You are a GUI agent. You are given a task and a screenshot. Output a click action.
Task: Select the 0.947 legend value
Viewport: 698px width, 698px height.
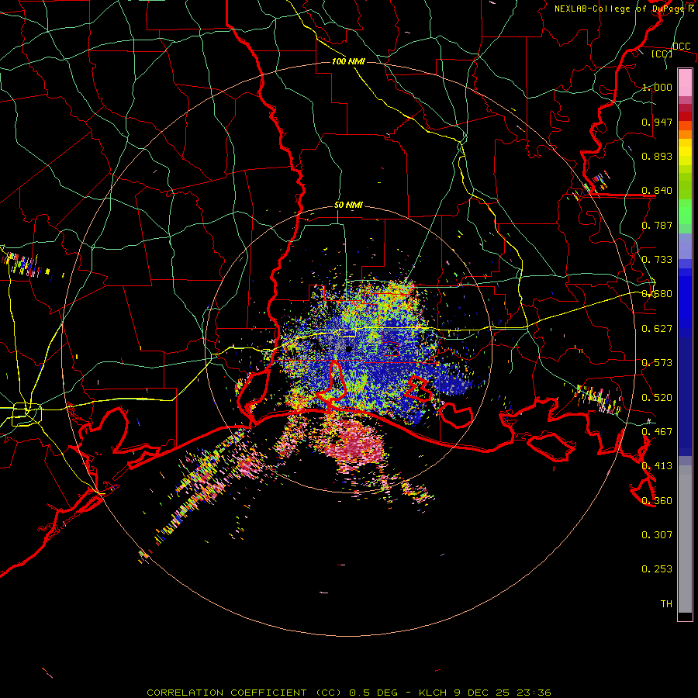click(657, 122)
